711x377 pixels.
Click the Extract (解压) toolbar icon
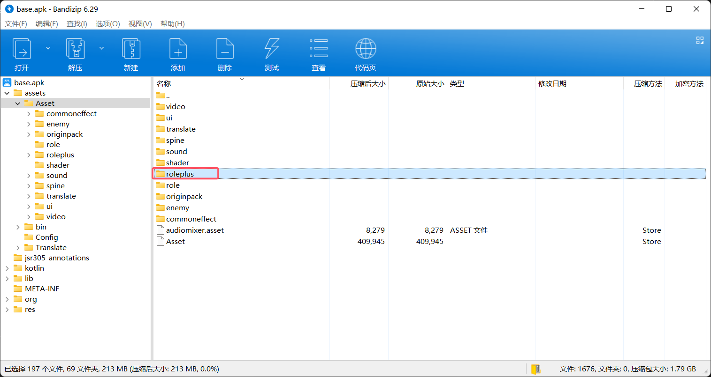click(75, 49)
